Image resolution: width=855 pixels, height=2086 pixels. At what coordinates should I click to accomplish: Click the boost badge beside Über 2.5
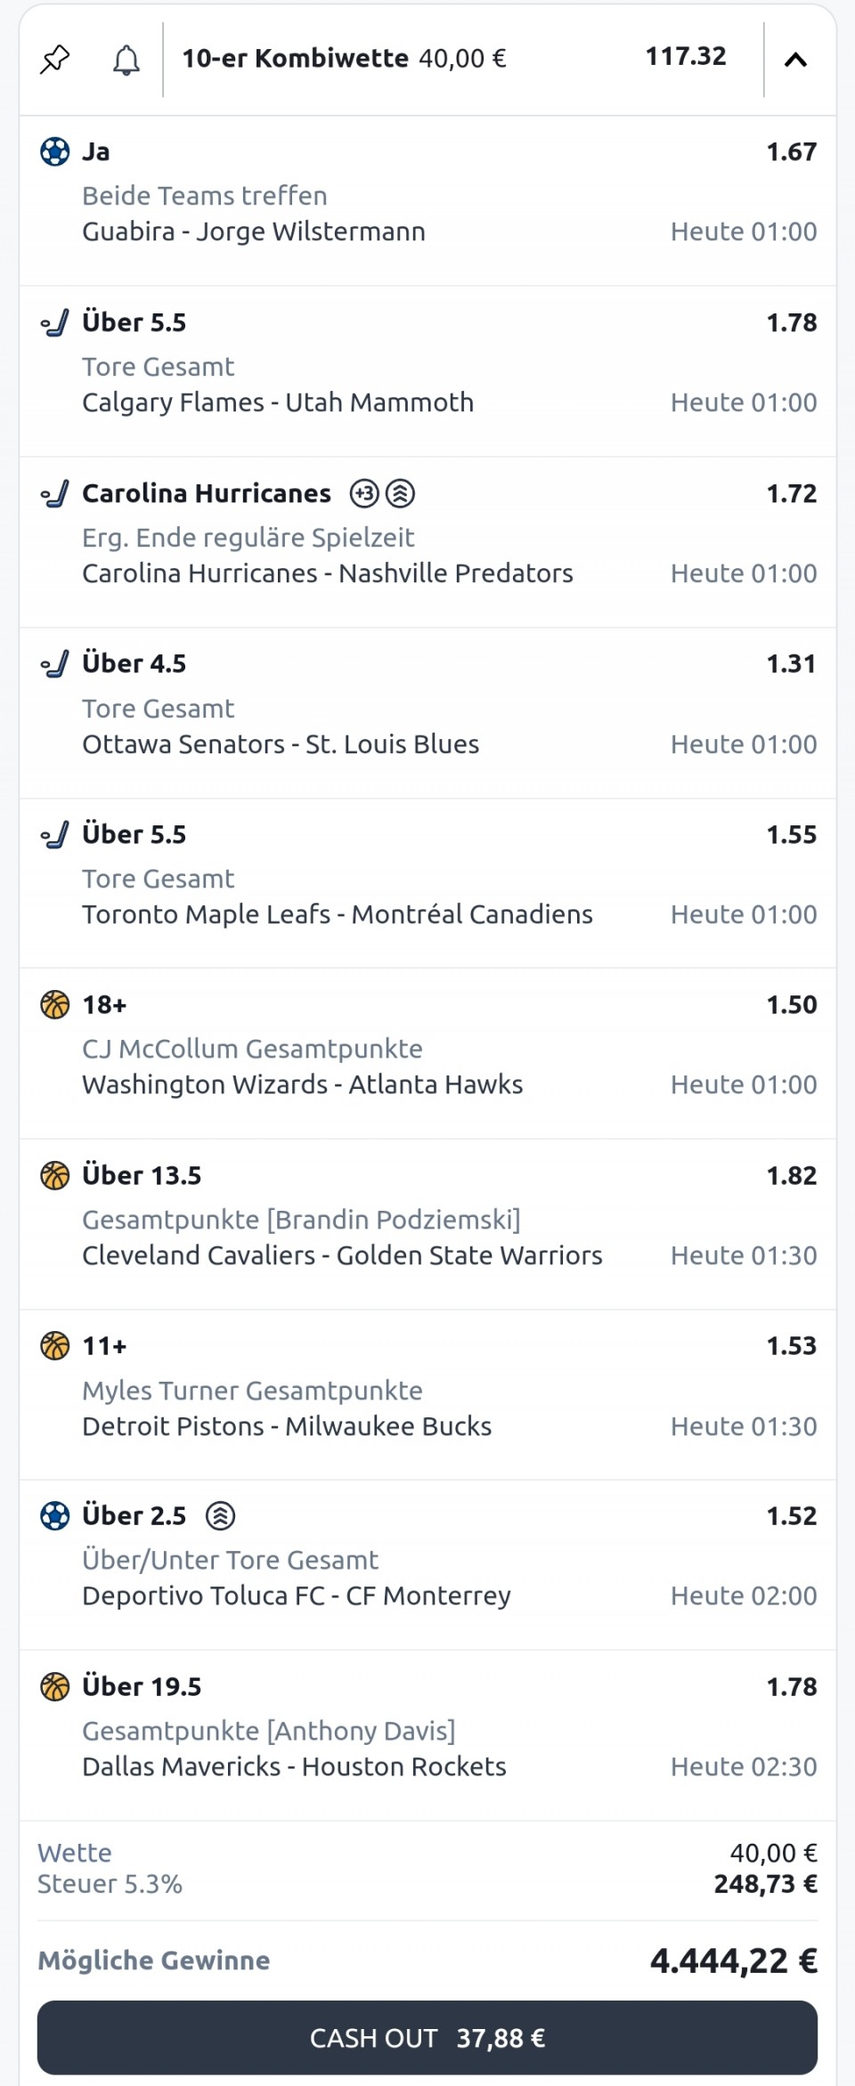[x=220, y=1515]
